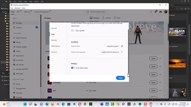
Task: Open account profile avatar
Action: (166, 12)
